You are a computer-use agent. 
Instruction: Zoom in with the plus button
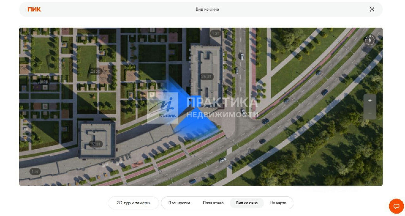coord(370,100)
